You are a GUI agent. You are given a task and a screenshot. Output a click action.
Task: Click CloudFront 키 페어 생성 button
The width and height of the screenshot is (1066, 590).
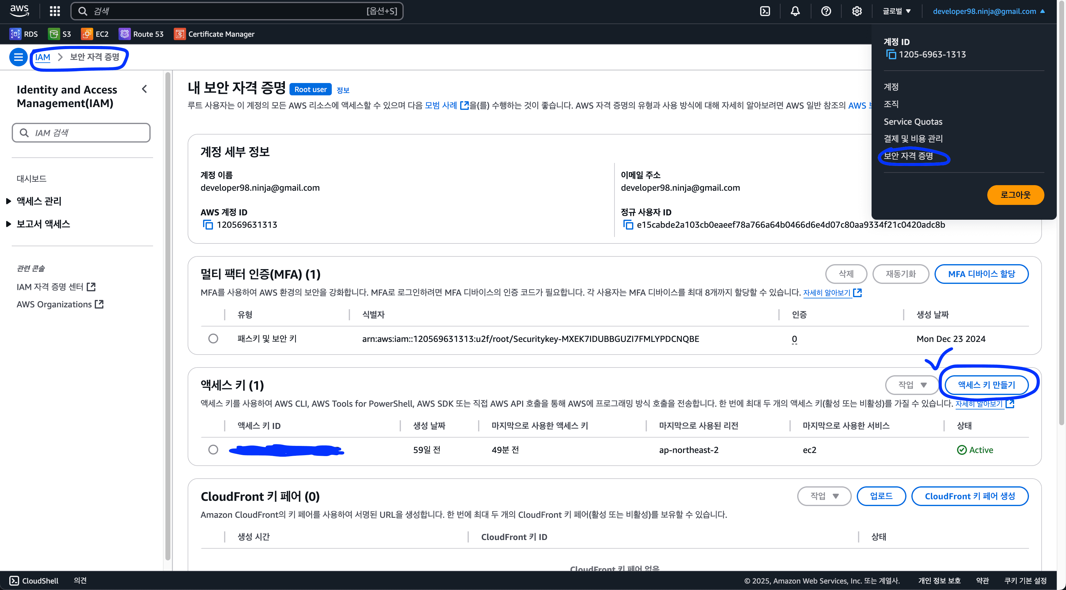pyautogui.click(x=970, y=496)
